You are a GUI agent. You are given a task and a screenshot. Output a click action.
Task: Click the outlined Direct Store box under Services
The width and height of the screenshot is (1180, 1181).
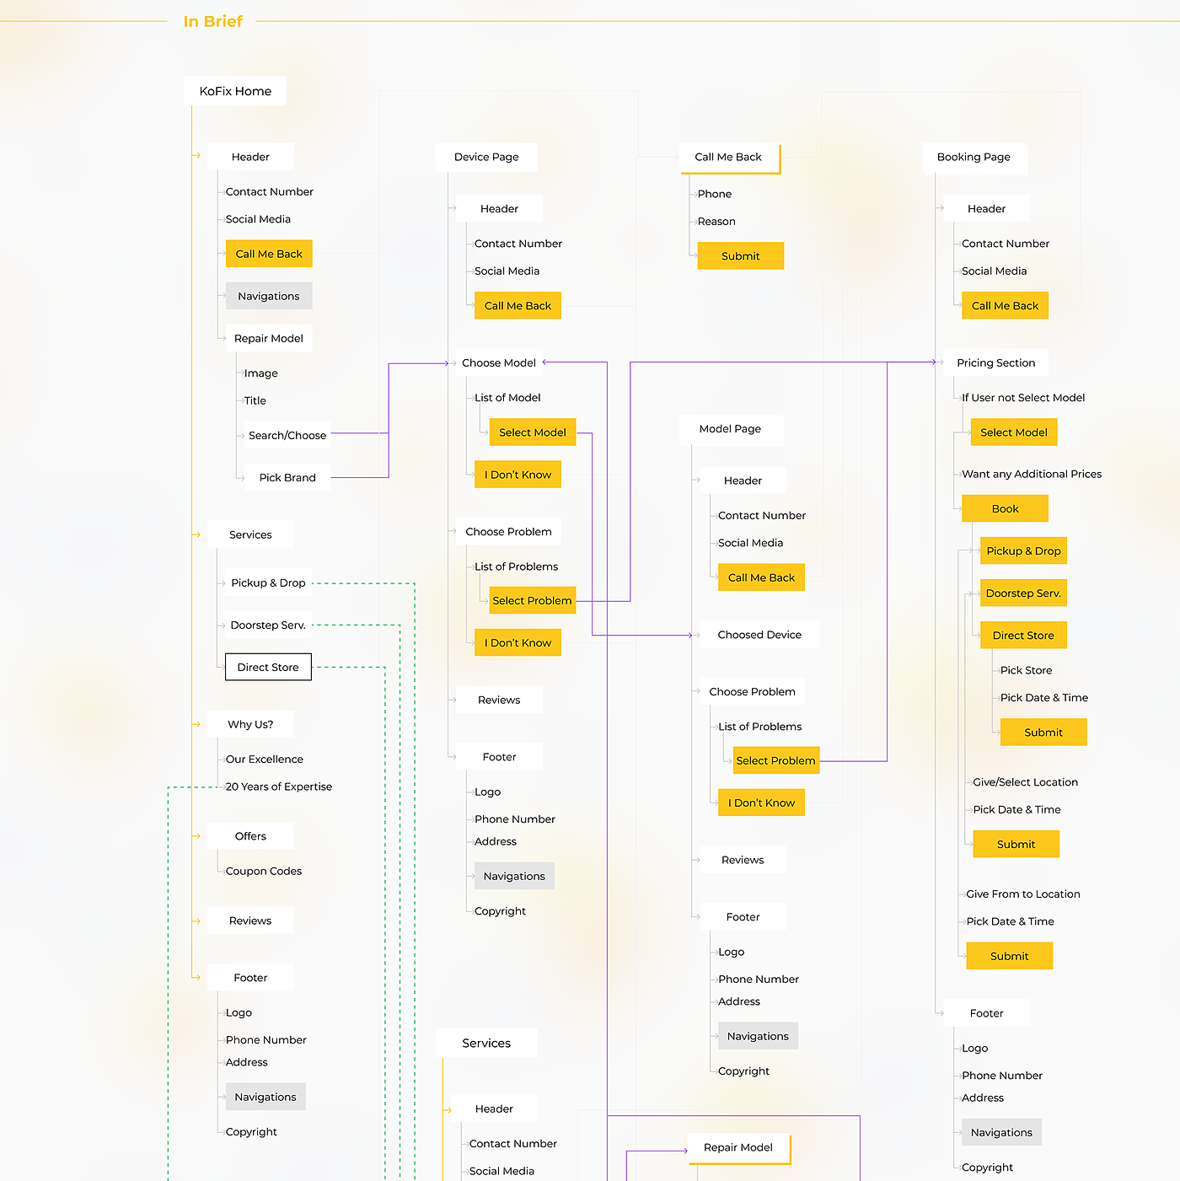click(x=268, y=668)
